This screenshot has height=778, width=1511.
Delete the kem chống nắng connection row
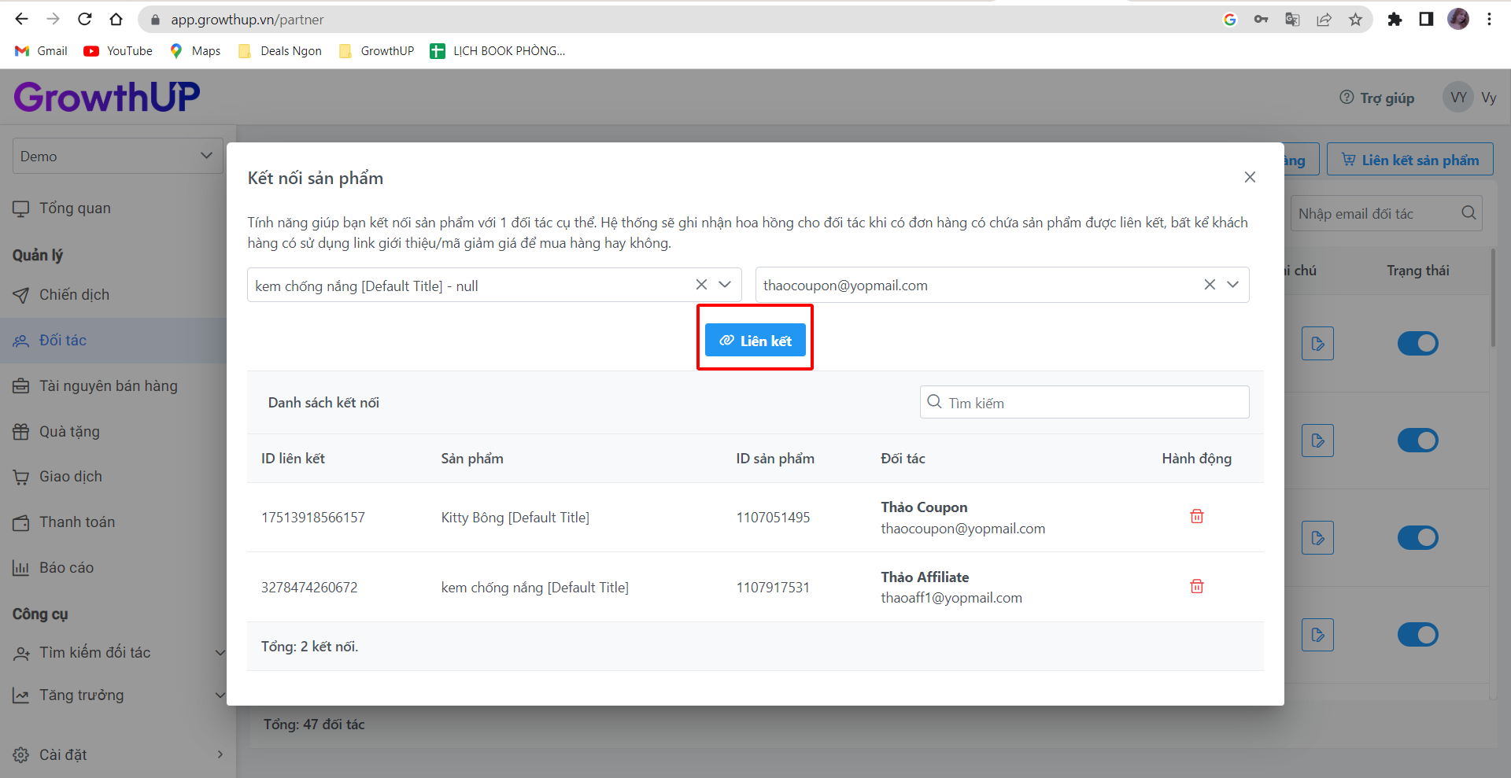coord(1196,587)
